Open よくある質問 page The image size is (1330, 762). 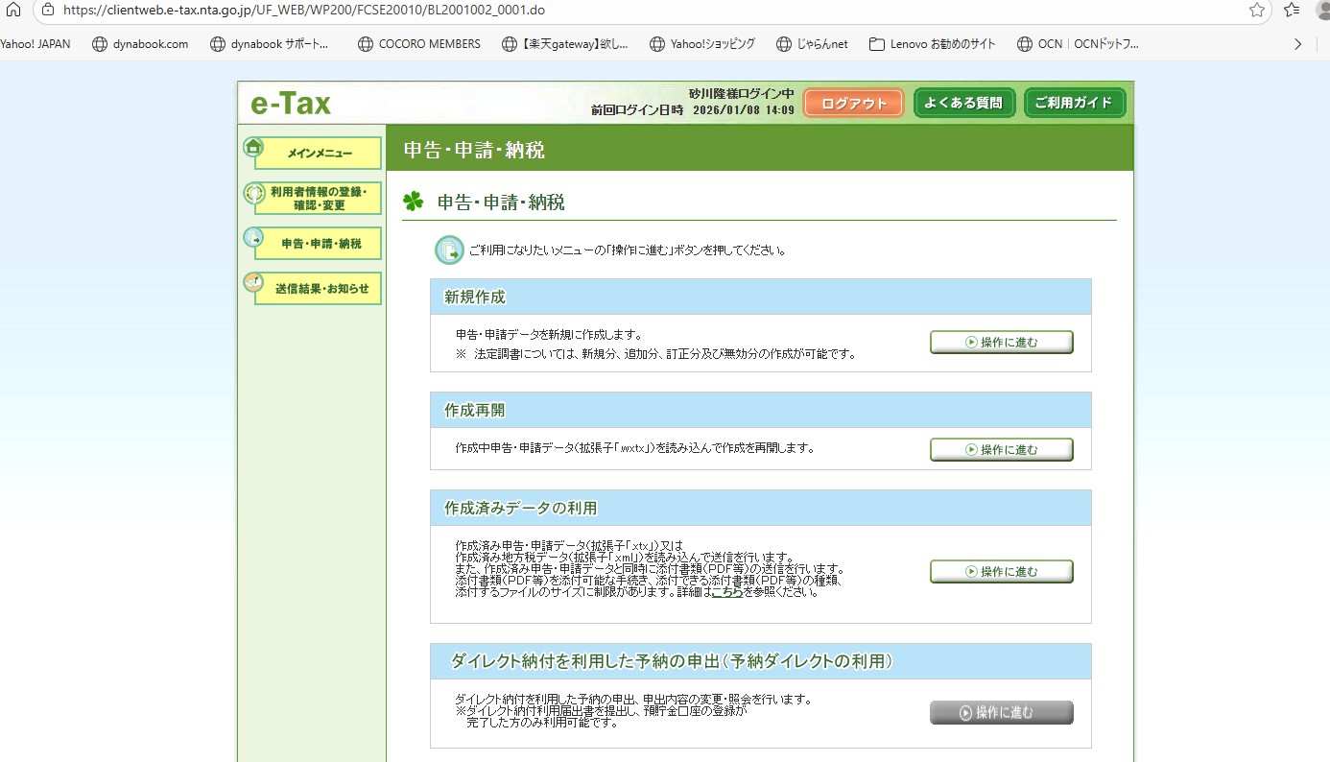pyautogui.click(x=963, y=103)
